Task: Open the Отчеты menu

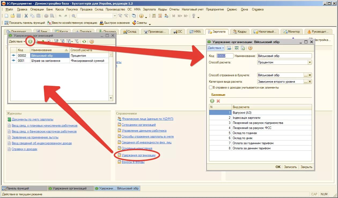Action: (174, 9)
